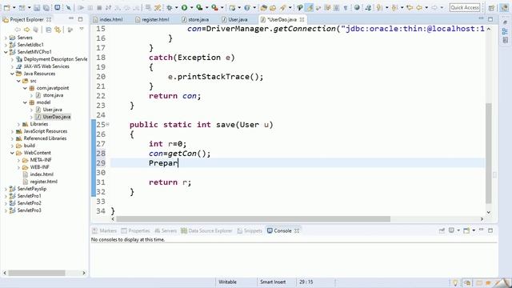The width and height of the screenshot is (512, 288).
Task: Click the Collapse All icon in Project Explorer
Action: (x=48, y=30)
